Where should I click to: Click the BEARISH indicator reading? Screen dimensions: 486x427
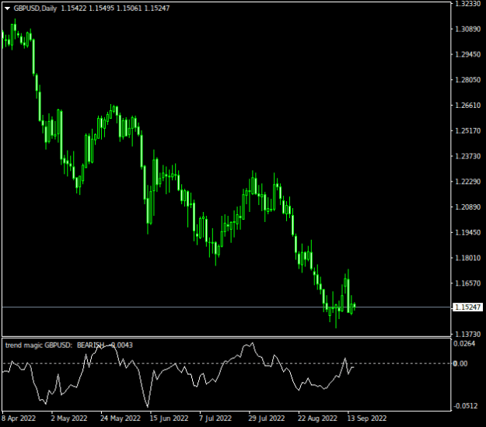tap(90, 345)
